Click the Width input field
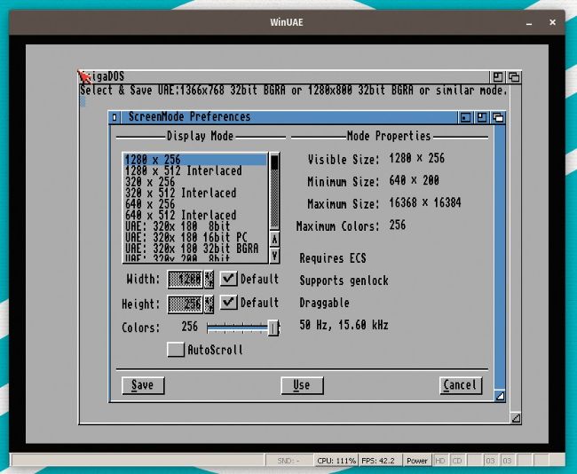 point(186,279)
